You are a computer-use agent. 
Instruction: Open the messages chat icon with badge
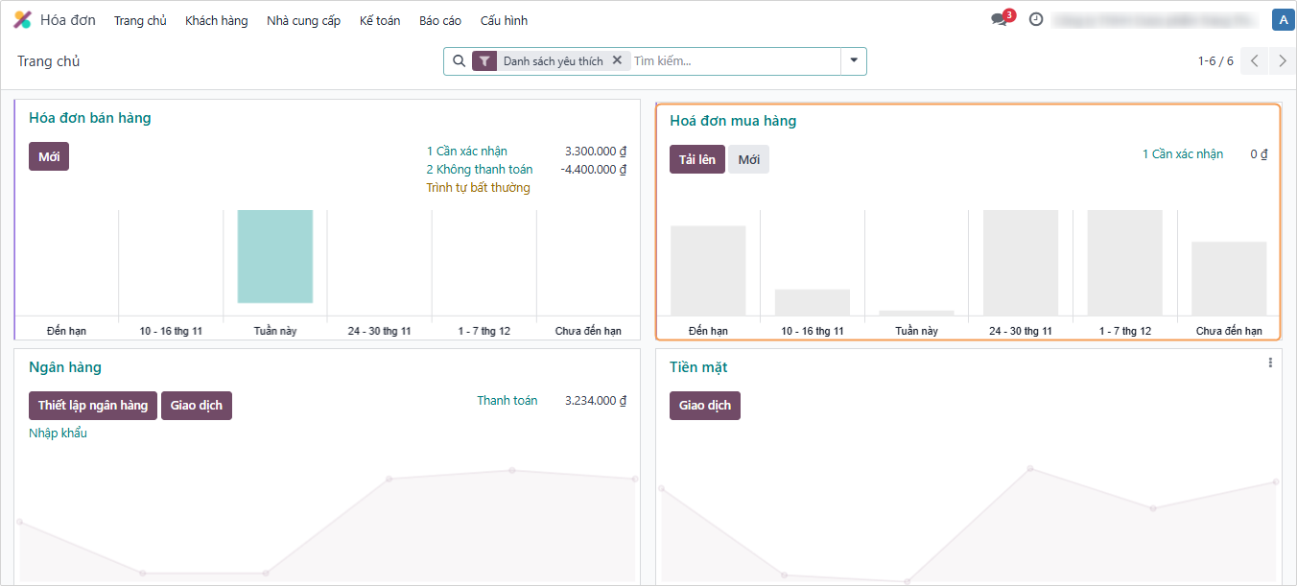pyautogui.click(x=1000, y=20)
